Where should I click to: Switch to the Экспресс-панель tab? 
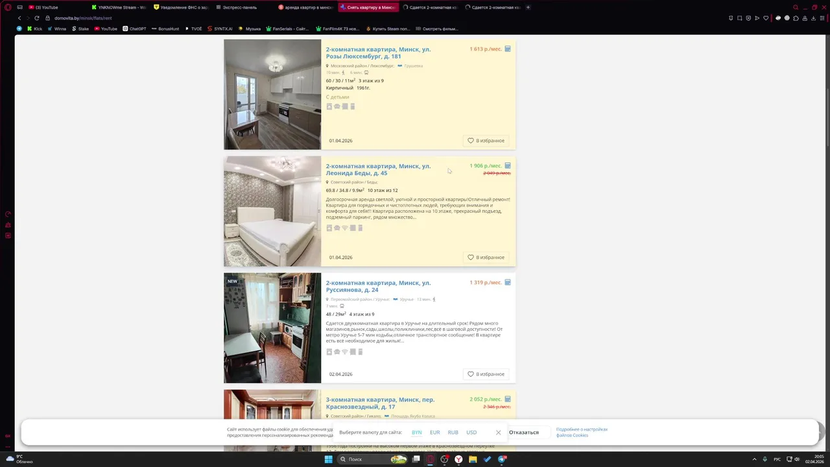(x=243, y=7)
